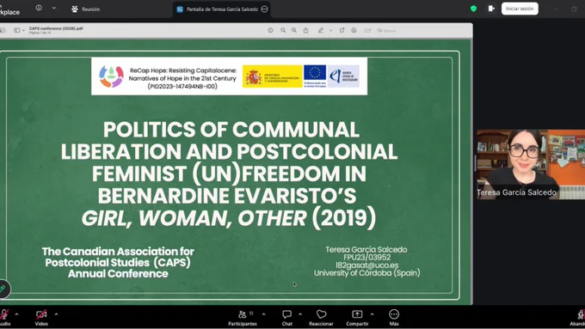Click the form-filling icon in Preview
The image size is (585, 329).
(x=367, y=31)
